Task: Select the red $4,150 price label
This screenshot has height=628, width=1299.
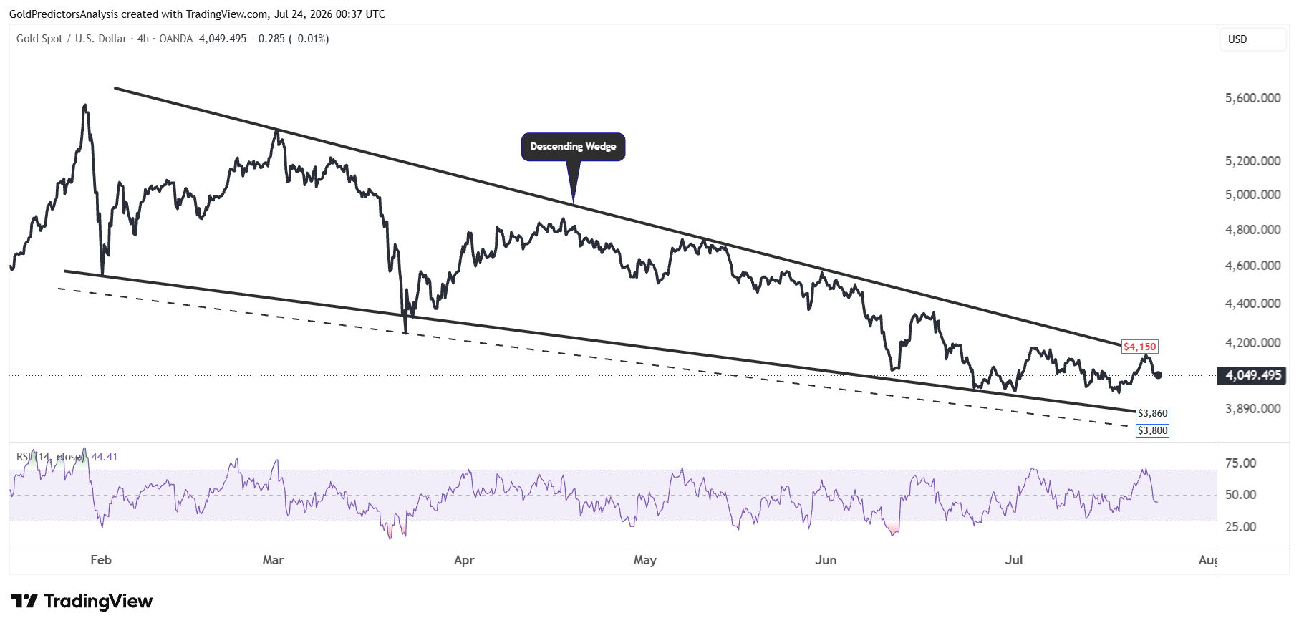Action: pos(1139,347)
